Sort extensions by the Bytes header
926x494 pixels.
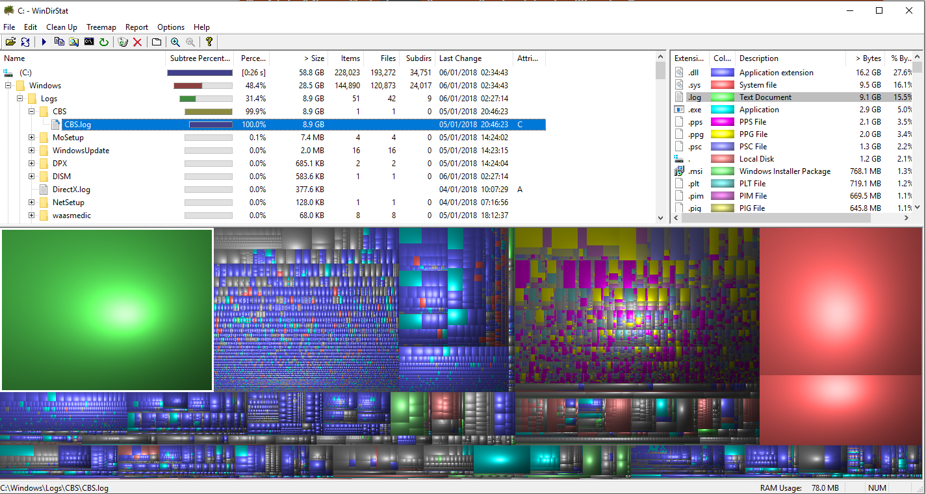pos(866,58)
